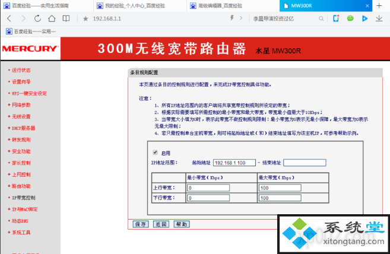Select the MW300R tab
The height and width of the screenshot is (254, 390).
(x=326, y=6)
